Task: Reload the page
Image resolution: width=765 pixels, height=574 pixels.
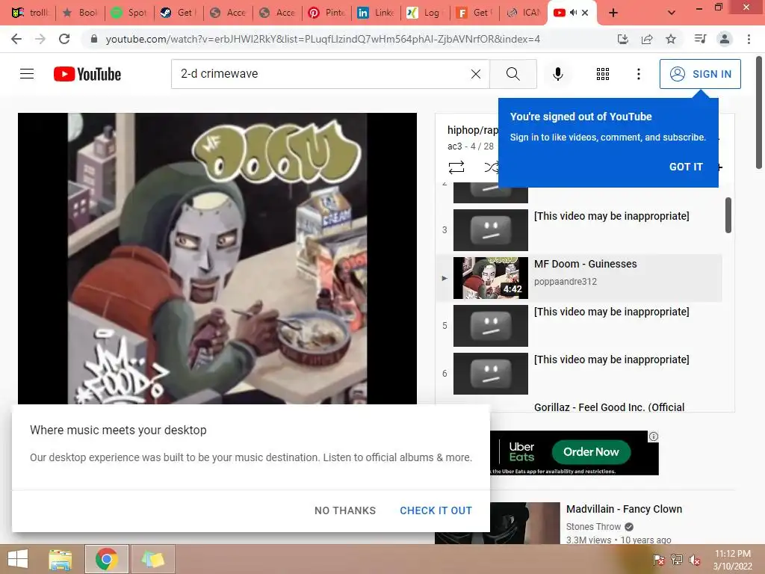Action: pos(64,39)
